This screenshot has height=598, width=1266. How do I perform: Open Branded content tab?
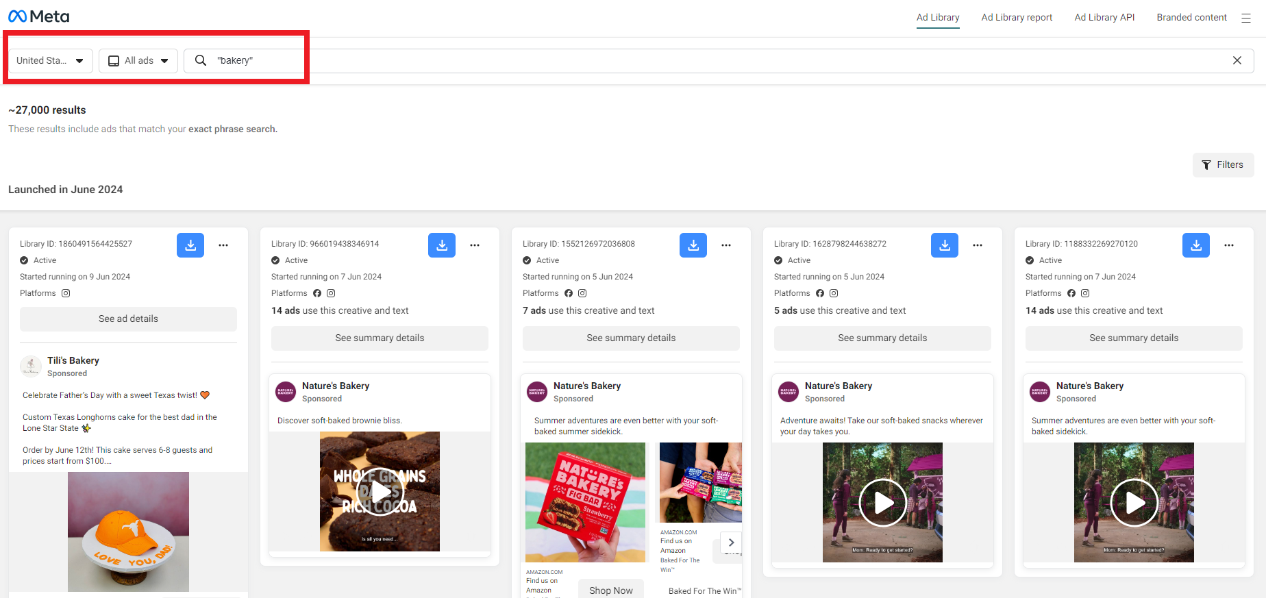pos(1191,18)
